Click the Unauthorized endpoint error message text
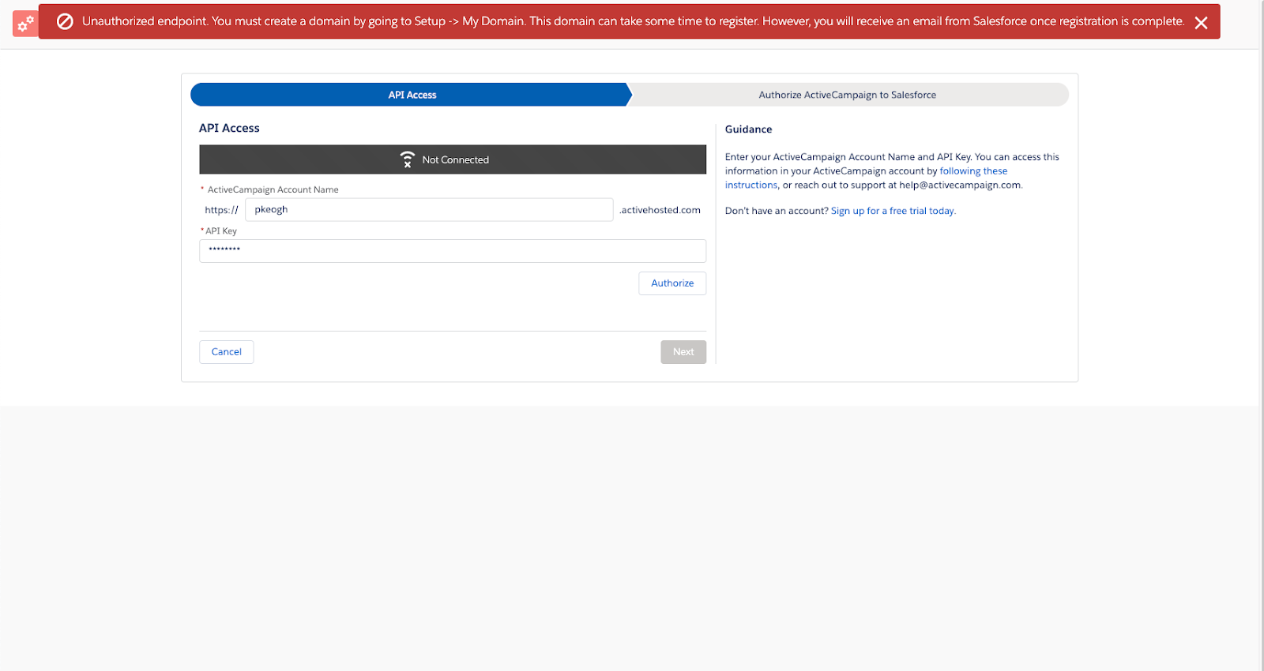Image resolution: width=1264 pixels, height=671 pixels. (633, 21)
